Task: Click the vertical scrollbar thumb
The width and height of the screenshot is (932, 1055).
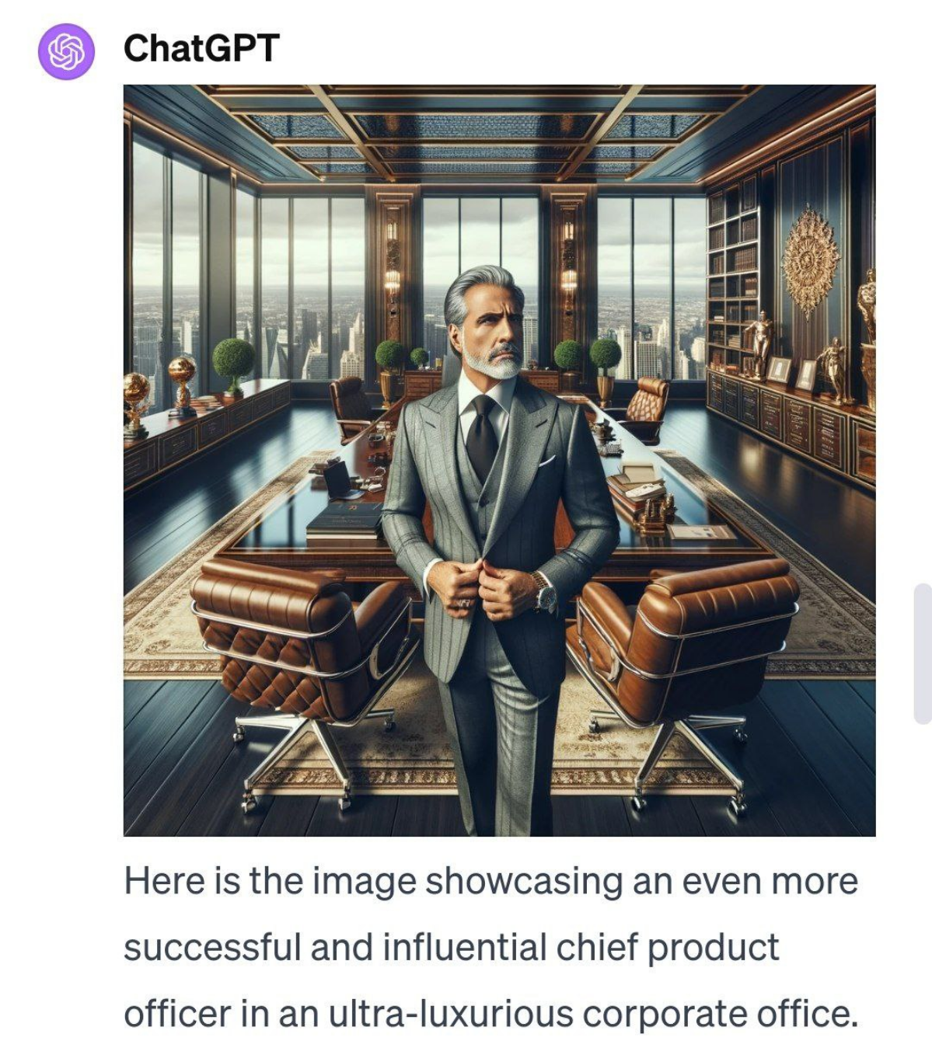Action: (922, 654)
